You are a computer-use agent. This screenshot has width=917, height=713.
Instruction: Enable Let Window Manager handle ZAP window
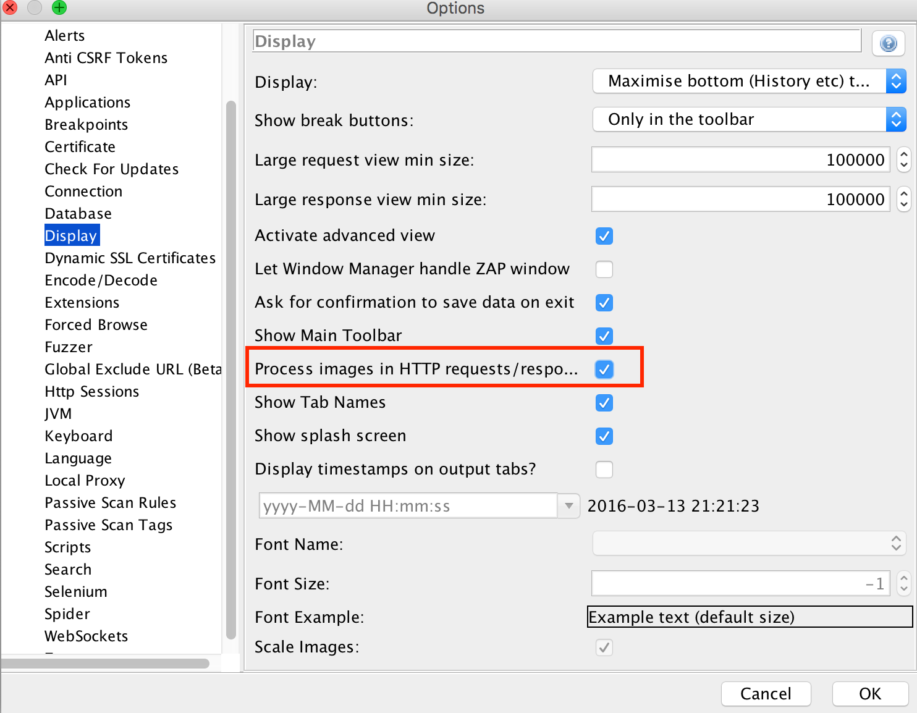pyautogui.click(x=604, y=269)
